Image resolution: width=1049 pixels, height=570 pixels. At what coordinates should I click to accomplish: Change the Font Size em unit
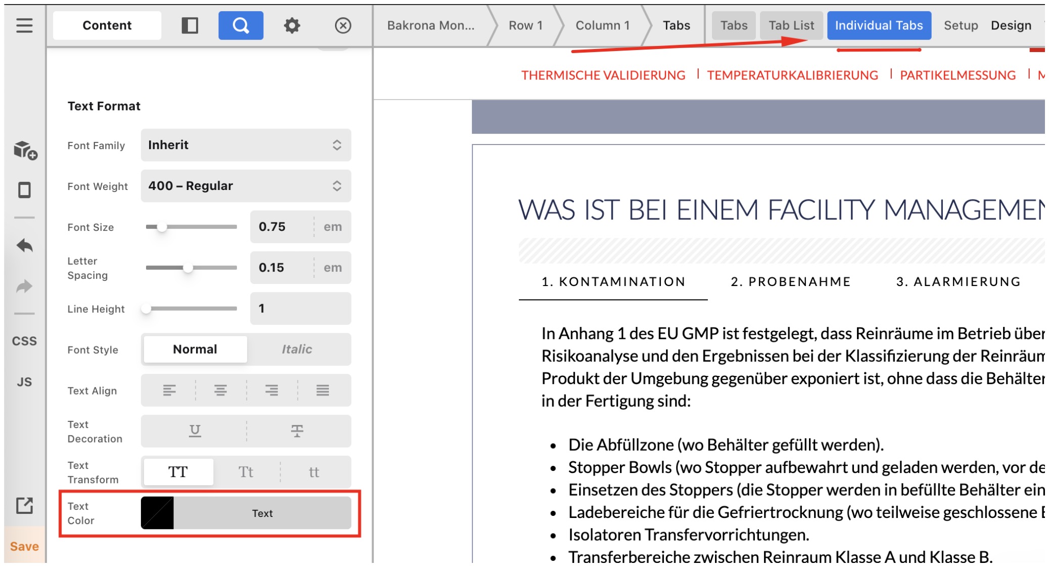click(332, 227)
